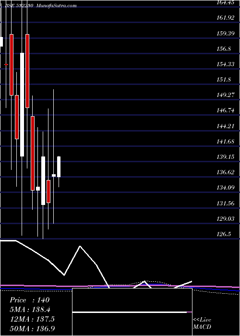
Task: Click the price label 161.92
Action: 226,18
